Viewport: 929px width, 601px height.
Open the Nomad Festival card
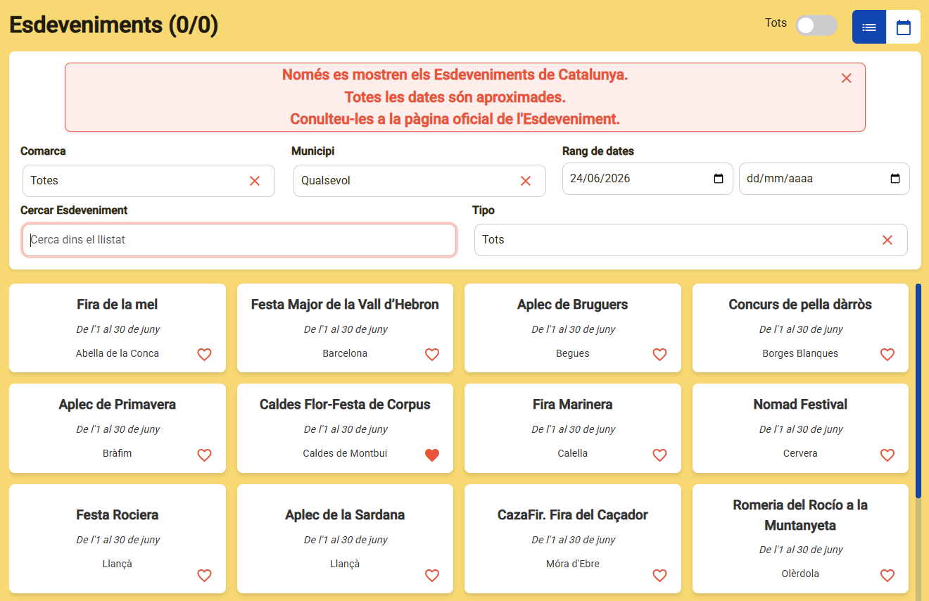[800, 428]
